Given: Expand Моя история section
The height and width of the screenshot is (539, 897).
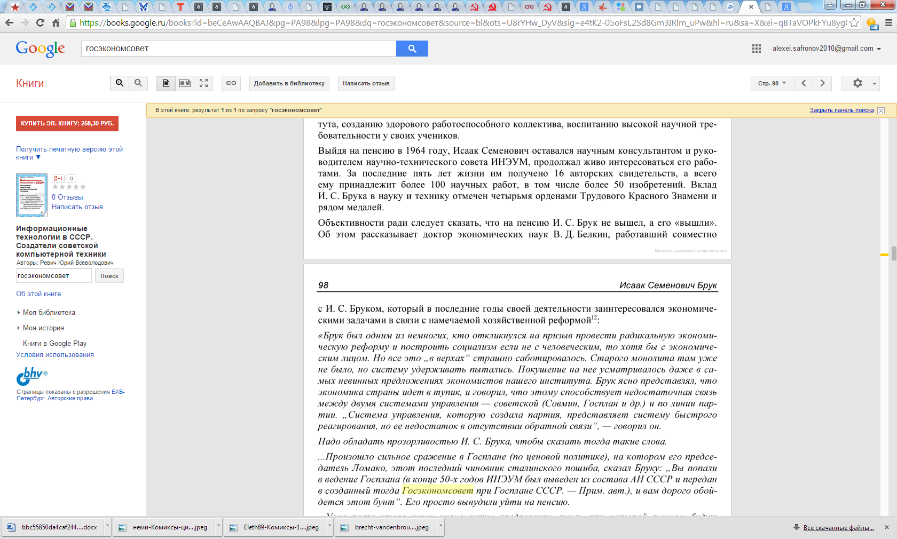Looking at the screenshot, I should click(x=41, y=328).
